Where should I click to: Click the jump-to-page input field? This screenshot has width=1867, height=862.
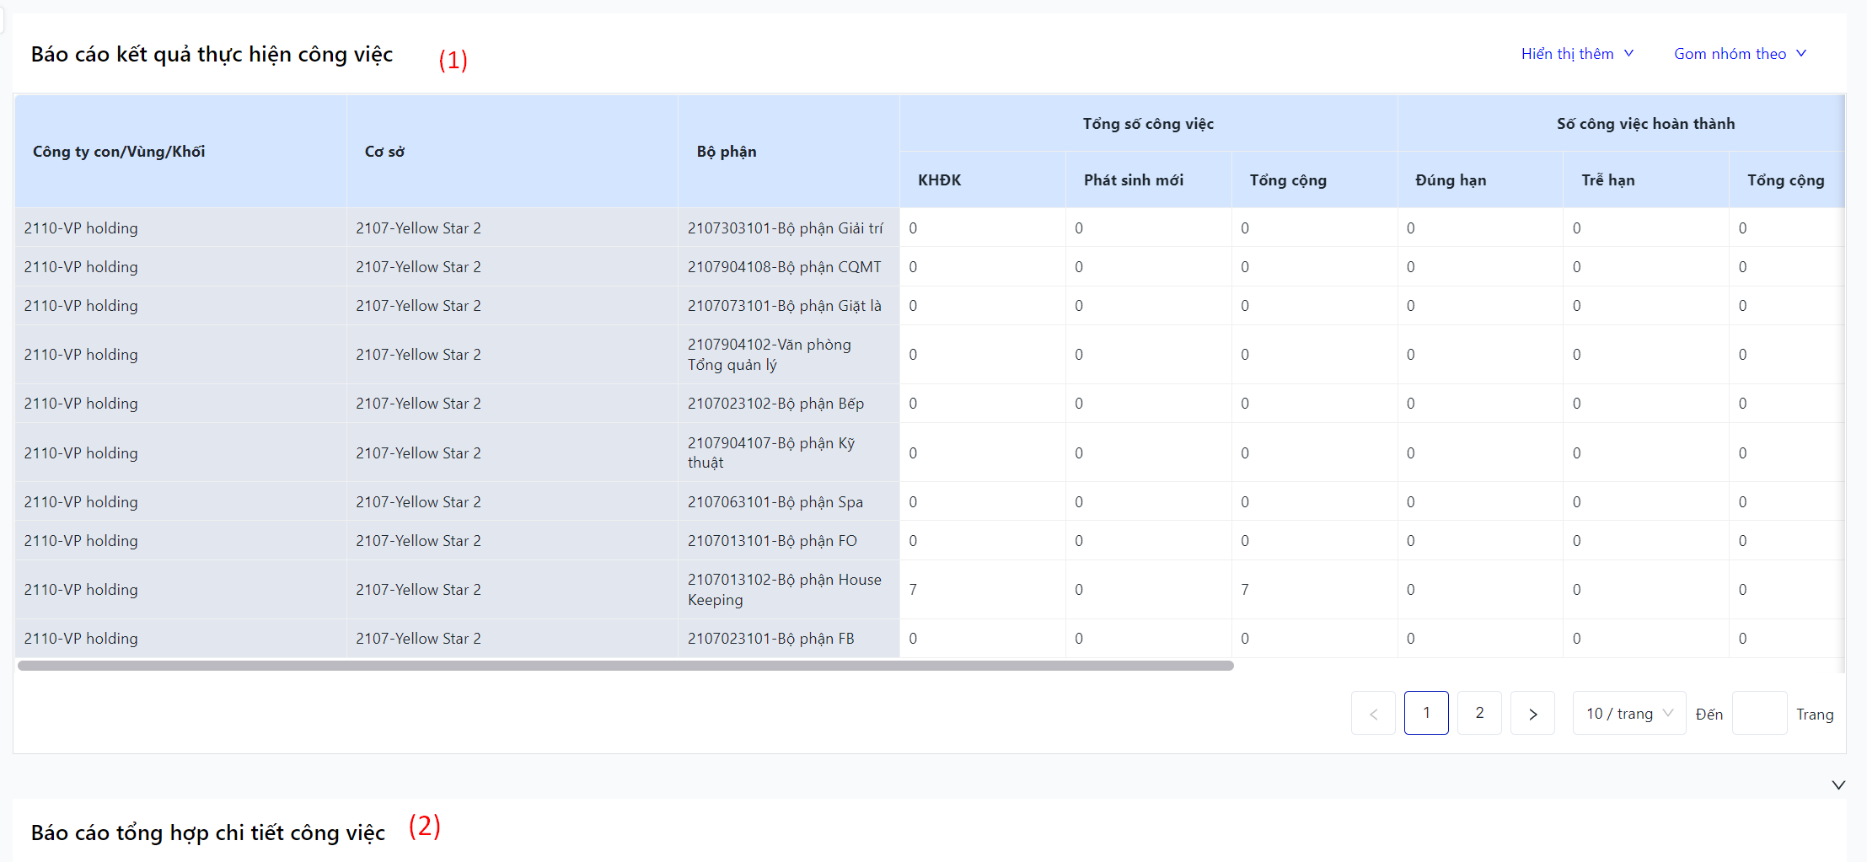1759,714
